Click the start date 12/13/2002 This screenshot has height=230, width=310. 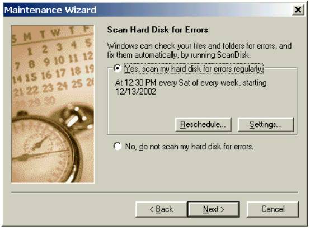click(x=135, y=92)
